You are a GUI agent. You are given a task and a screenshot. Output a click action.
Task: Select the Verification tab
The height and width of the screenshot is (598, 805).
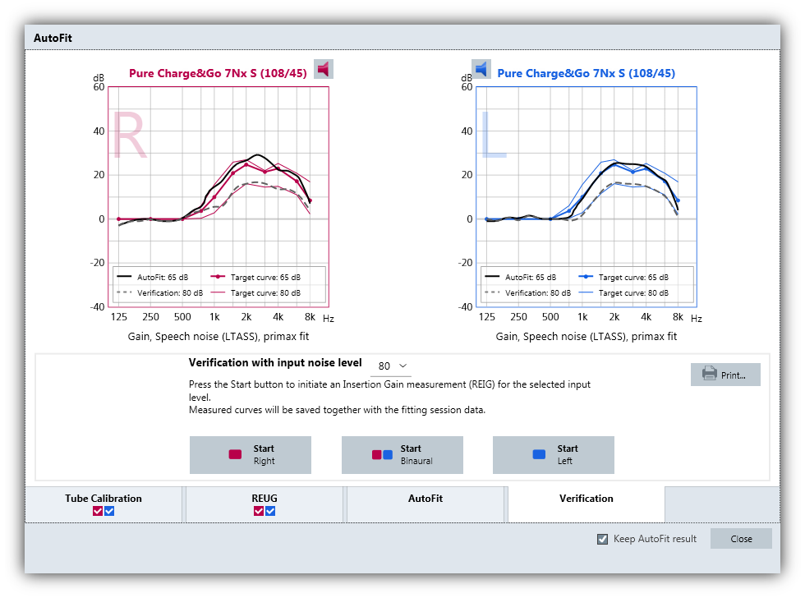click(x=586, y=504)
